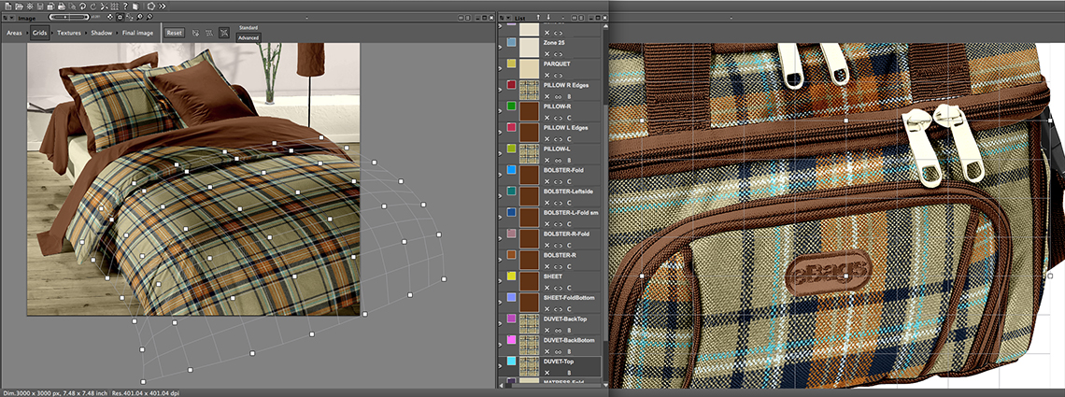Switch to Standard grid mode
Screen dimensions: 1065x397
click(248, 28)
